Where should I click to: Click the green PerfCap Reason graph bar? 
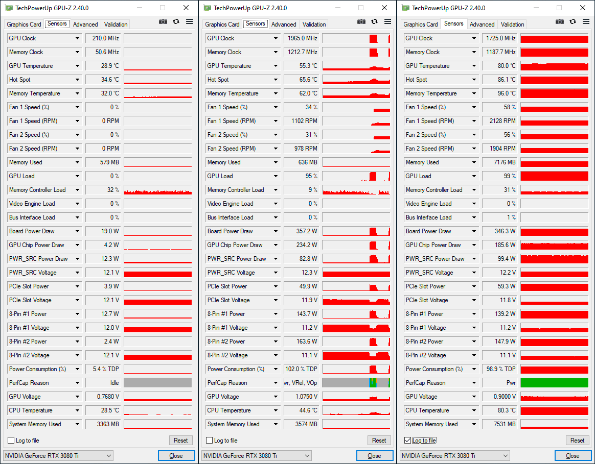click(x=554, y=383)
